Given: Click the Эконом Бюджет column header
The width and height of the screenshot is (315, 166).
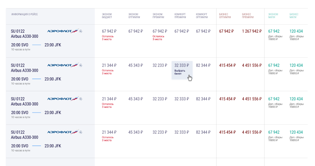Looking at the screenshot, I should tap(107, 16).
